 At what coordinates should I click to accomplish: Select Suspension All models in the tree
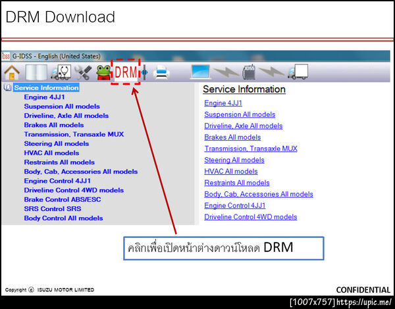[62, 107]
